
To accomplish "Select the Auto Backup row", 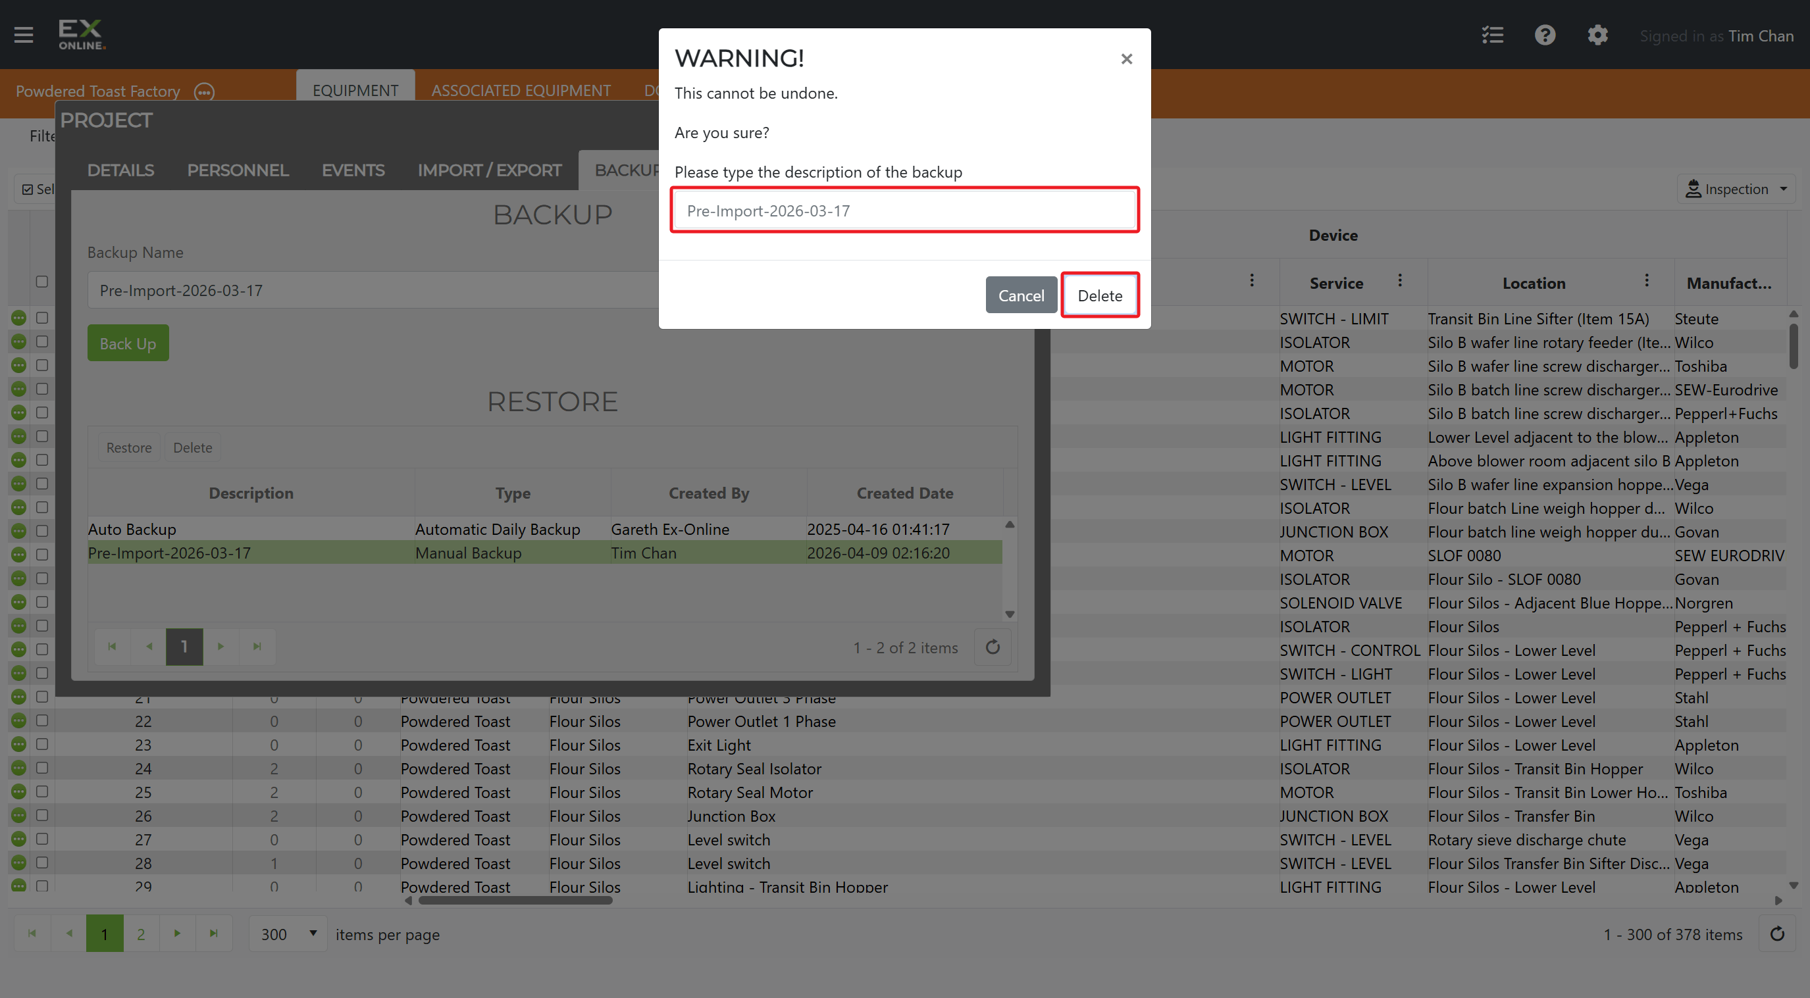I will coord(545,529).
